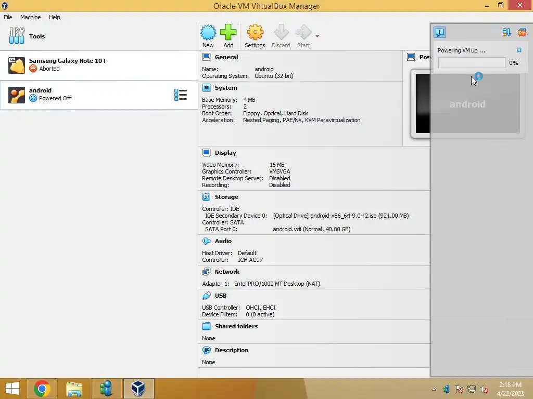This screenshot has width=533, height=399.
Task: Cancel the Powering VM up notification
Action: (519, 50)
